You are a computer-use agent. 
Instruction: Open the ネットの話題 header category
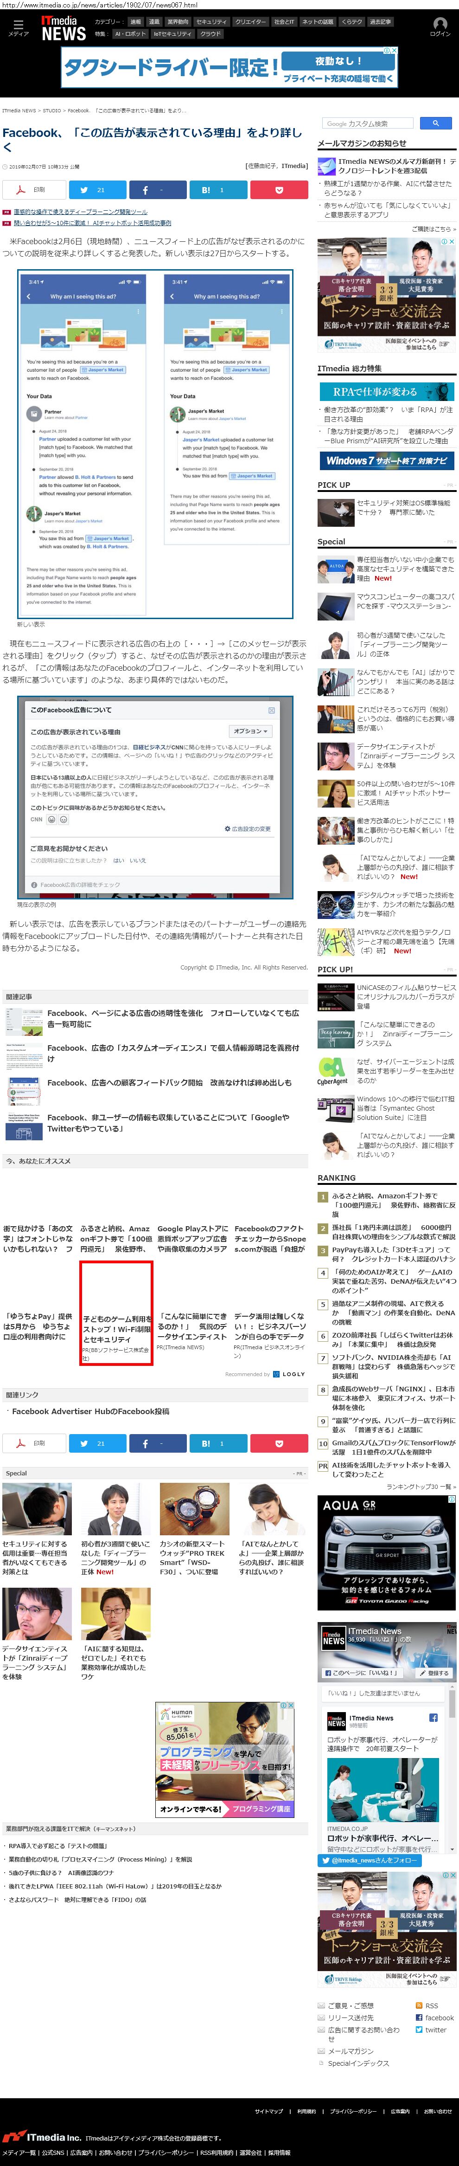318,22
